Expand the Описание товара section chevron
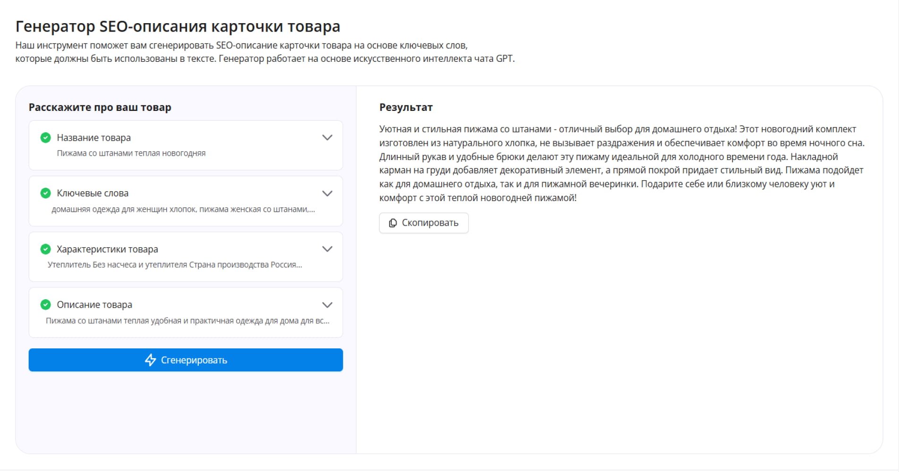The width and height of the screenshot is (899, 472). [327, 305]
